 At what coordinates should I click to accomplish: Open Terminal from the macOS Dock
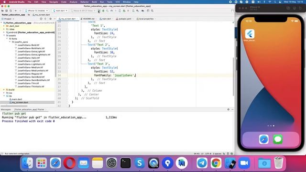[x=125, y=162]
